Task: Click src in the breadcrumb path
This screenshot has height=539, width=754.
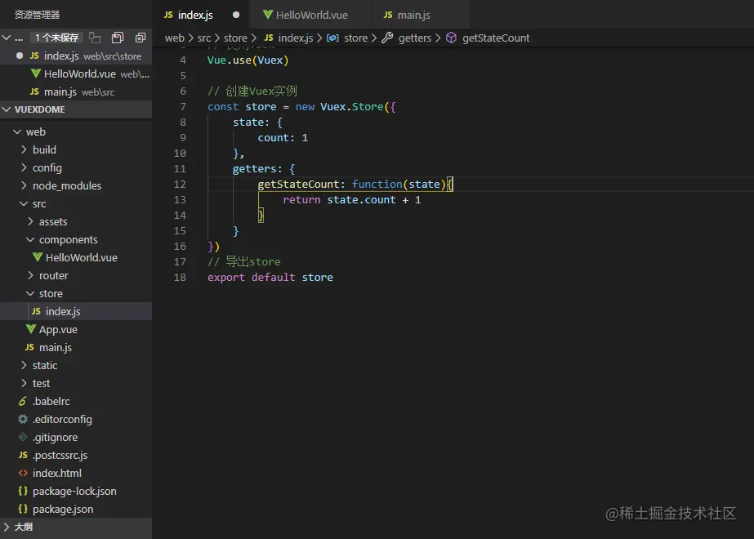Action: pos(204,38)
